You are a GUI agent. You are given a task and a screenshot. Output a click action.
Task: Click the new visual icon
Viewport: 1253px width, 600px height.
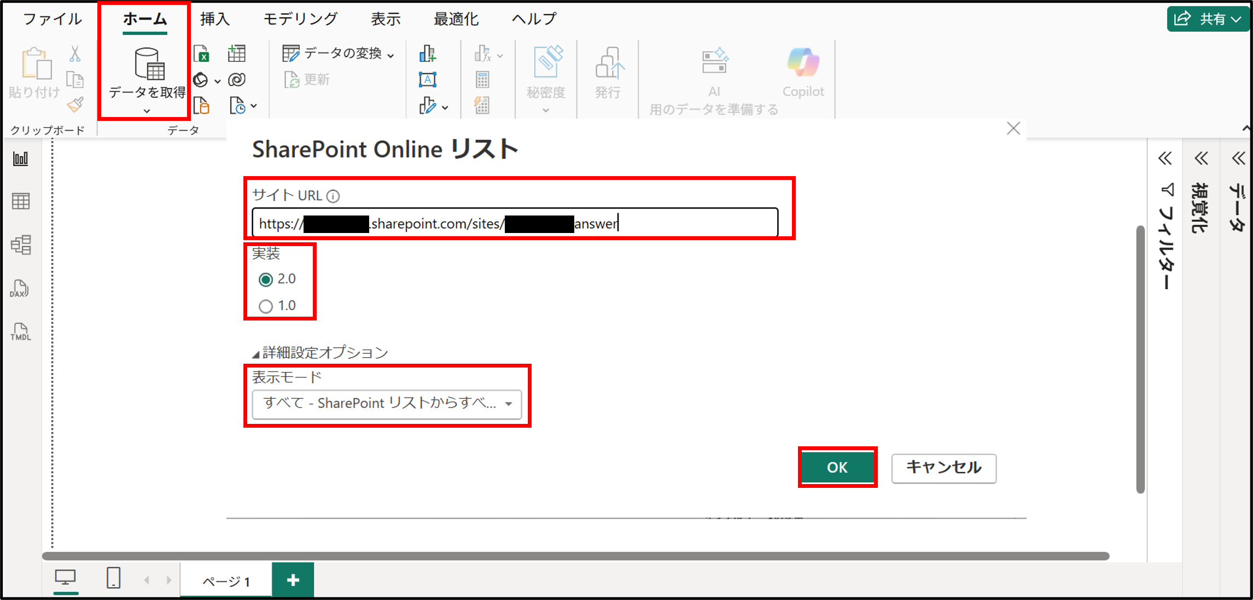(429, 54)
